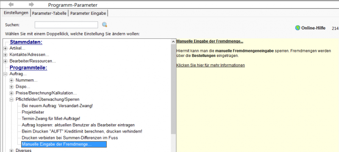Expand the Preise/Berechnung/Kalkulation… node
Screen dimensions: 339x152
click(11, 93)
